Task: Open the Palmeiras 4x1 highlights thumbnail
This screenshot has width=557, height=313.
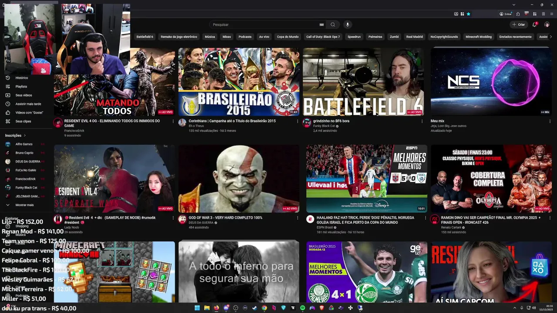Action: (x=367, y=272)
